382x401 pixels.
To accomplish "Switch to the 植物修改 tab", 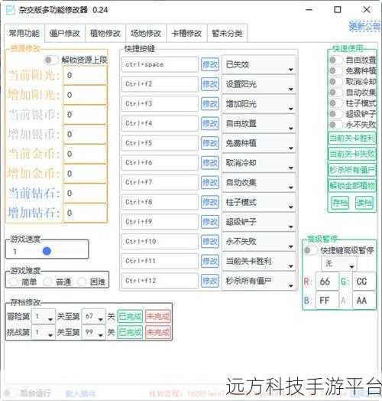I will tap(105, 33).
